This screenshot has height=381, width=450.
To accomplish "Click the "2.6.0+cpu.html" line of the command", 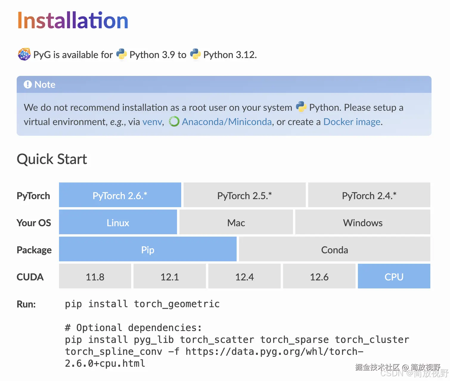I will [x=105, y=363].
